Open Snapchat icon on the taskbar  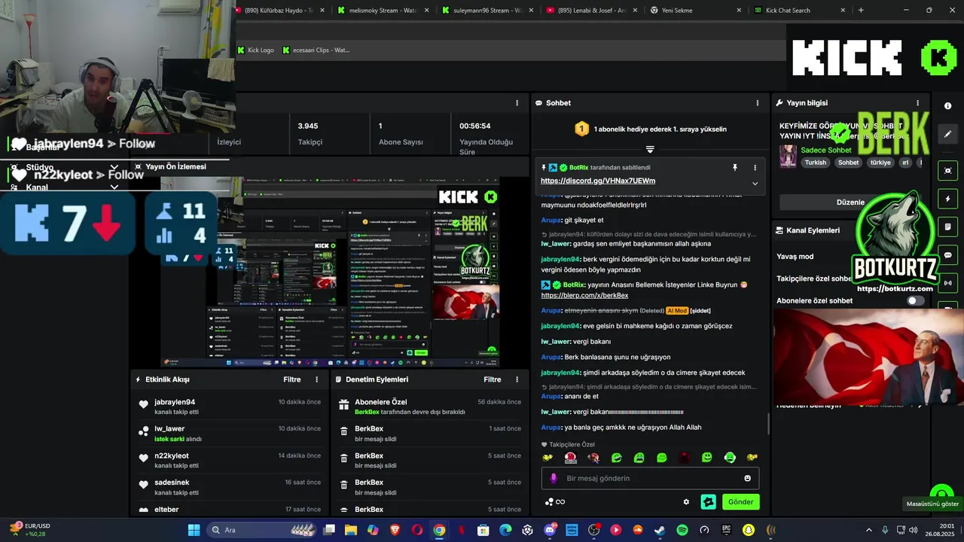[748, 530]
